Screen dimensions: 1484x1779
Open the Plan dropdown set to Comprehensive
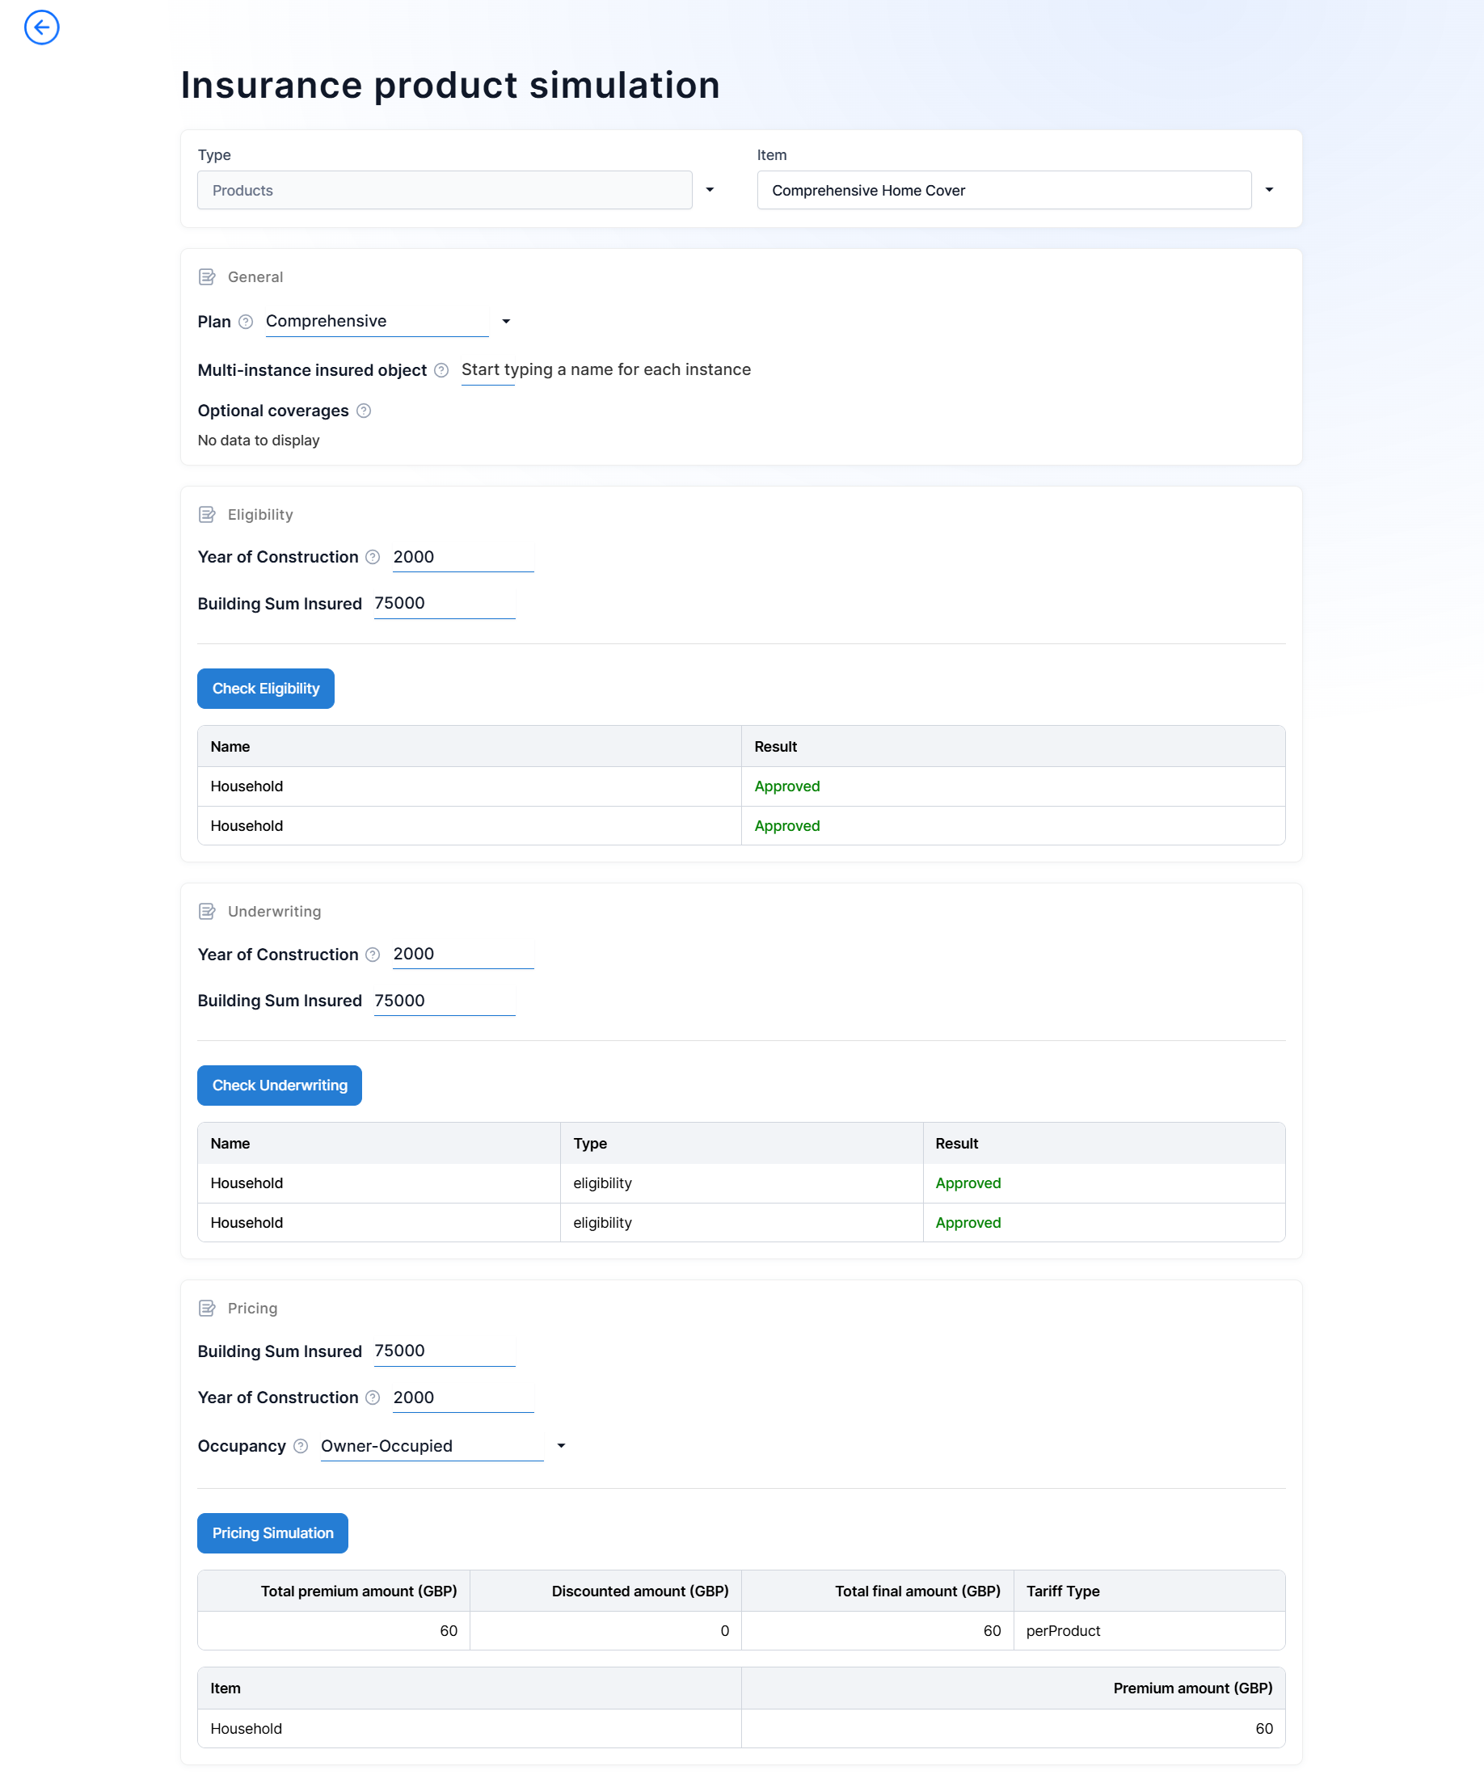click(x=506, y=322)
